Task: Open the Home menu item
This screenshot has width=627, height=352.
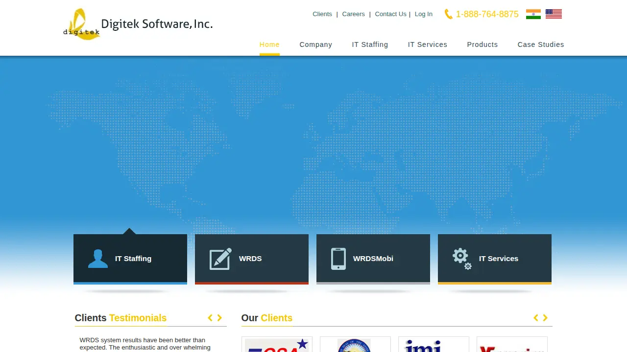Action: click(269, 44)
